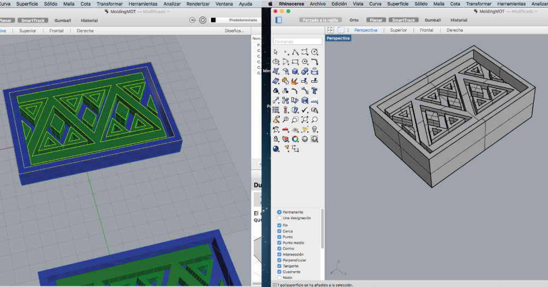Select the Trim tool
The height and width of the screenshot is (287, 548).
(305, 81)
